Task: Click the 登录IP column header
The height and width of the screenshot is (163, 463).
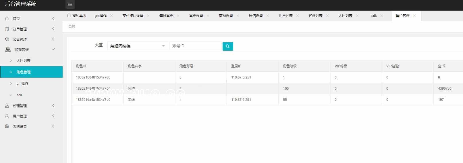Action: 252,66
